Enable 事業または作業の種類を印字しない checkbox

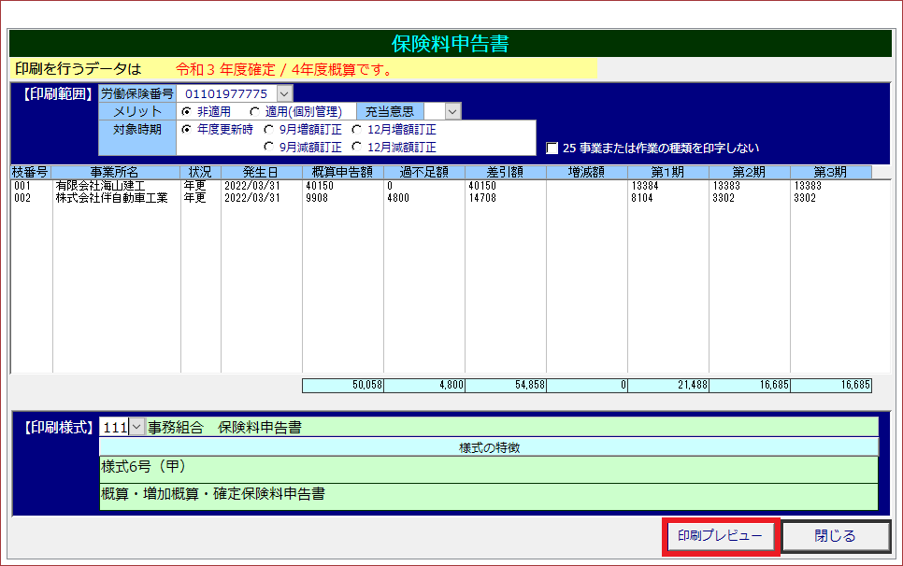click(x=552, y=148)
